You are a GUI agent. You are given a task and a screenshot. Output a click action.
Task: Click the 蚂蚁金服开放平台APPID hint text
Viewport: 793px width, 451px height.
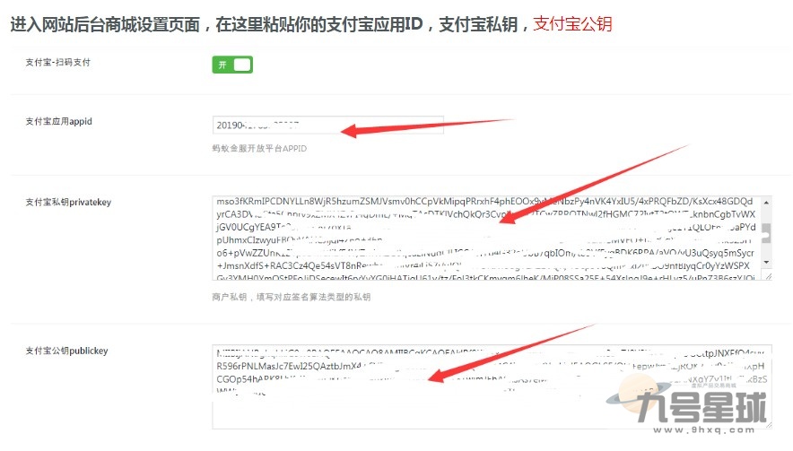259,148
